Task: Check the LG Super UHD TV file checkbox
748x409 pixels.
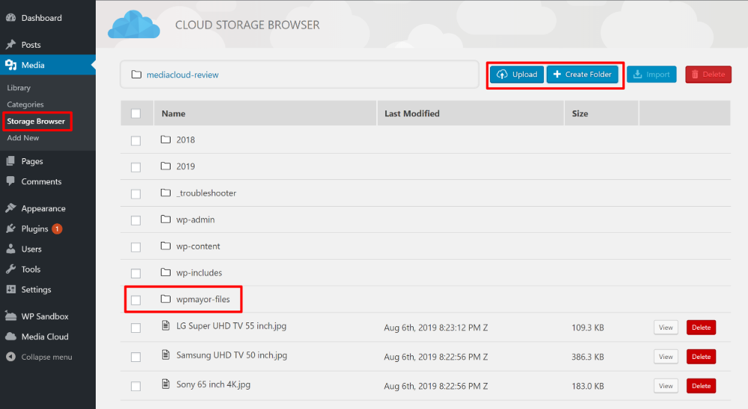Action: click(x=136, y=328)
